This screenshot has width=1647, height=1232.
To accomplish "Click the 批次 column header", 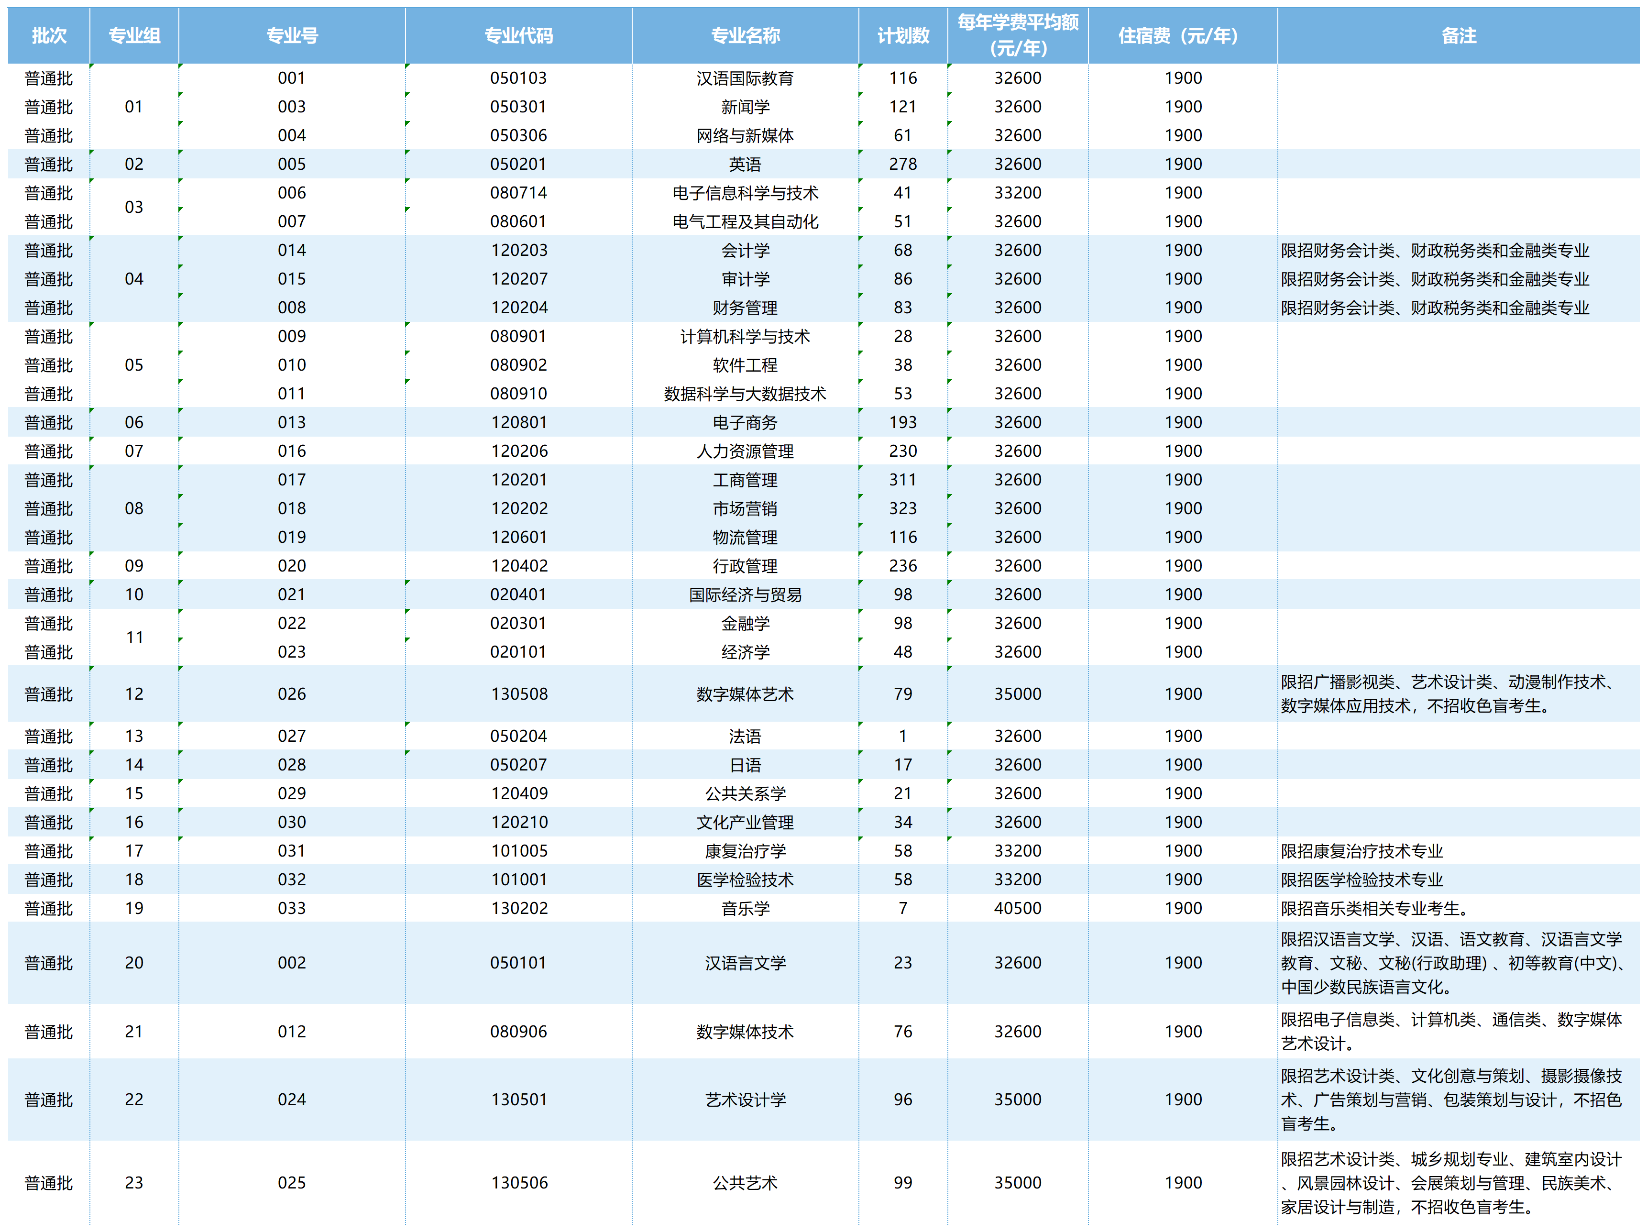I will [x=49, y=36].
